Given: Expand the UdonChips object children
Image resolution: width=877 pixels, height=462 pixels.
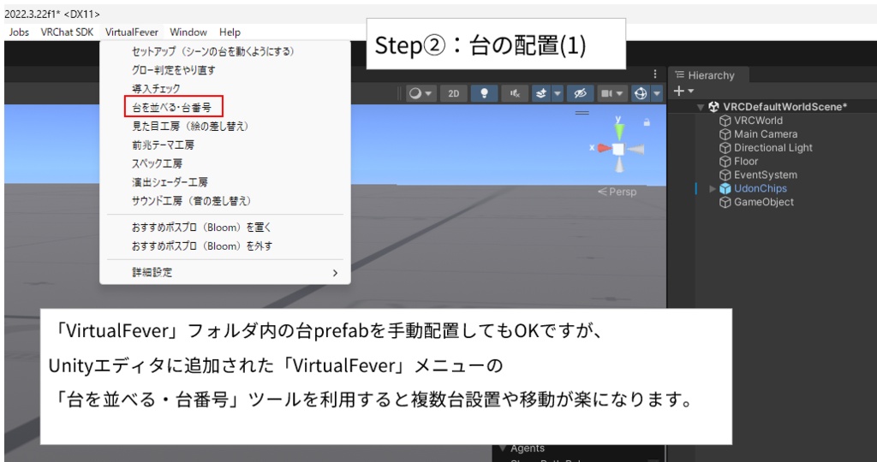Looking at the screenshot, I should (713, 189).
